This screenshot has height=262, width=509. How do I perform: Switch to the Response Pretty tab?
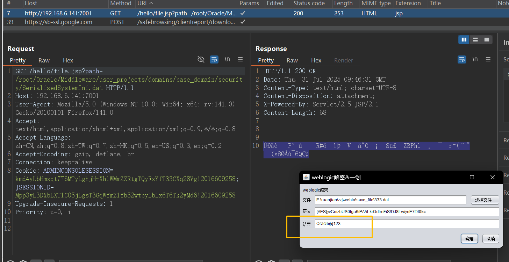(266, 60)
